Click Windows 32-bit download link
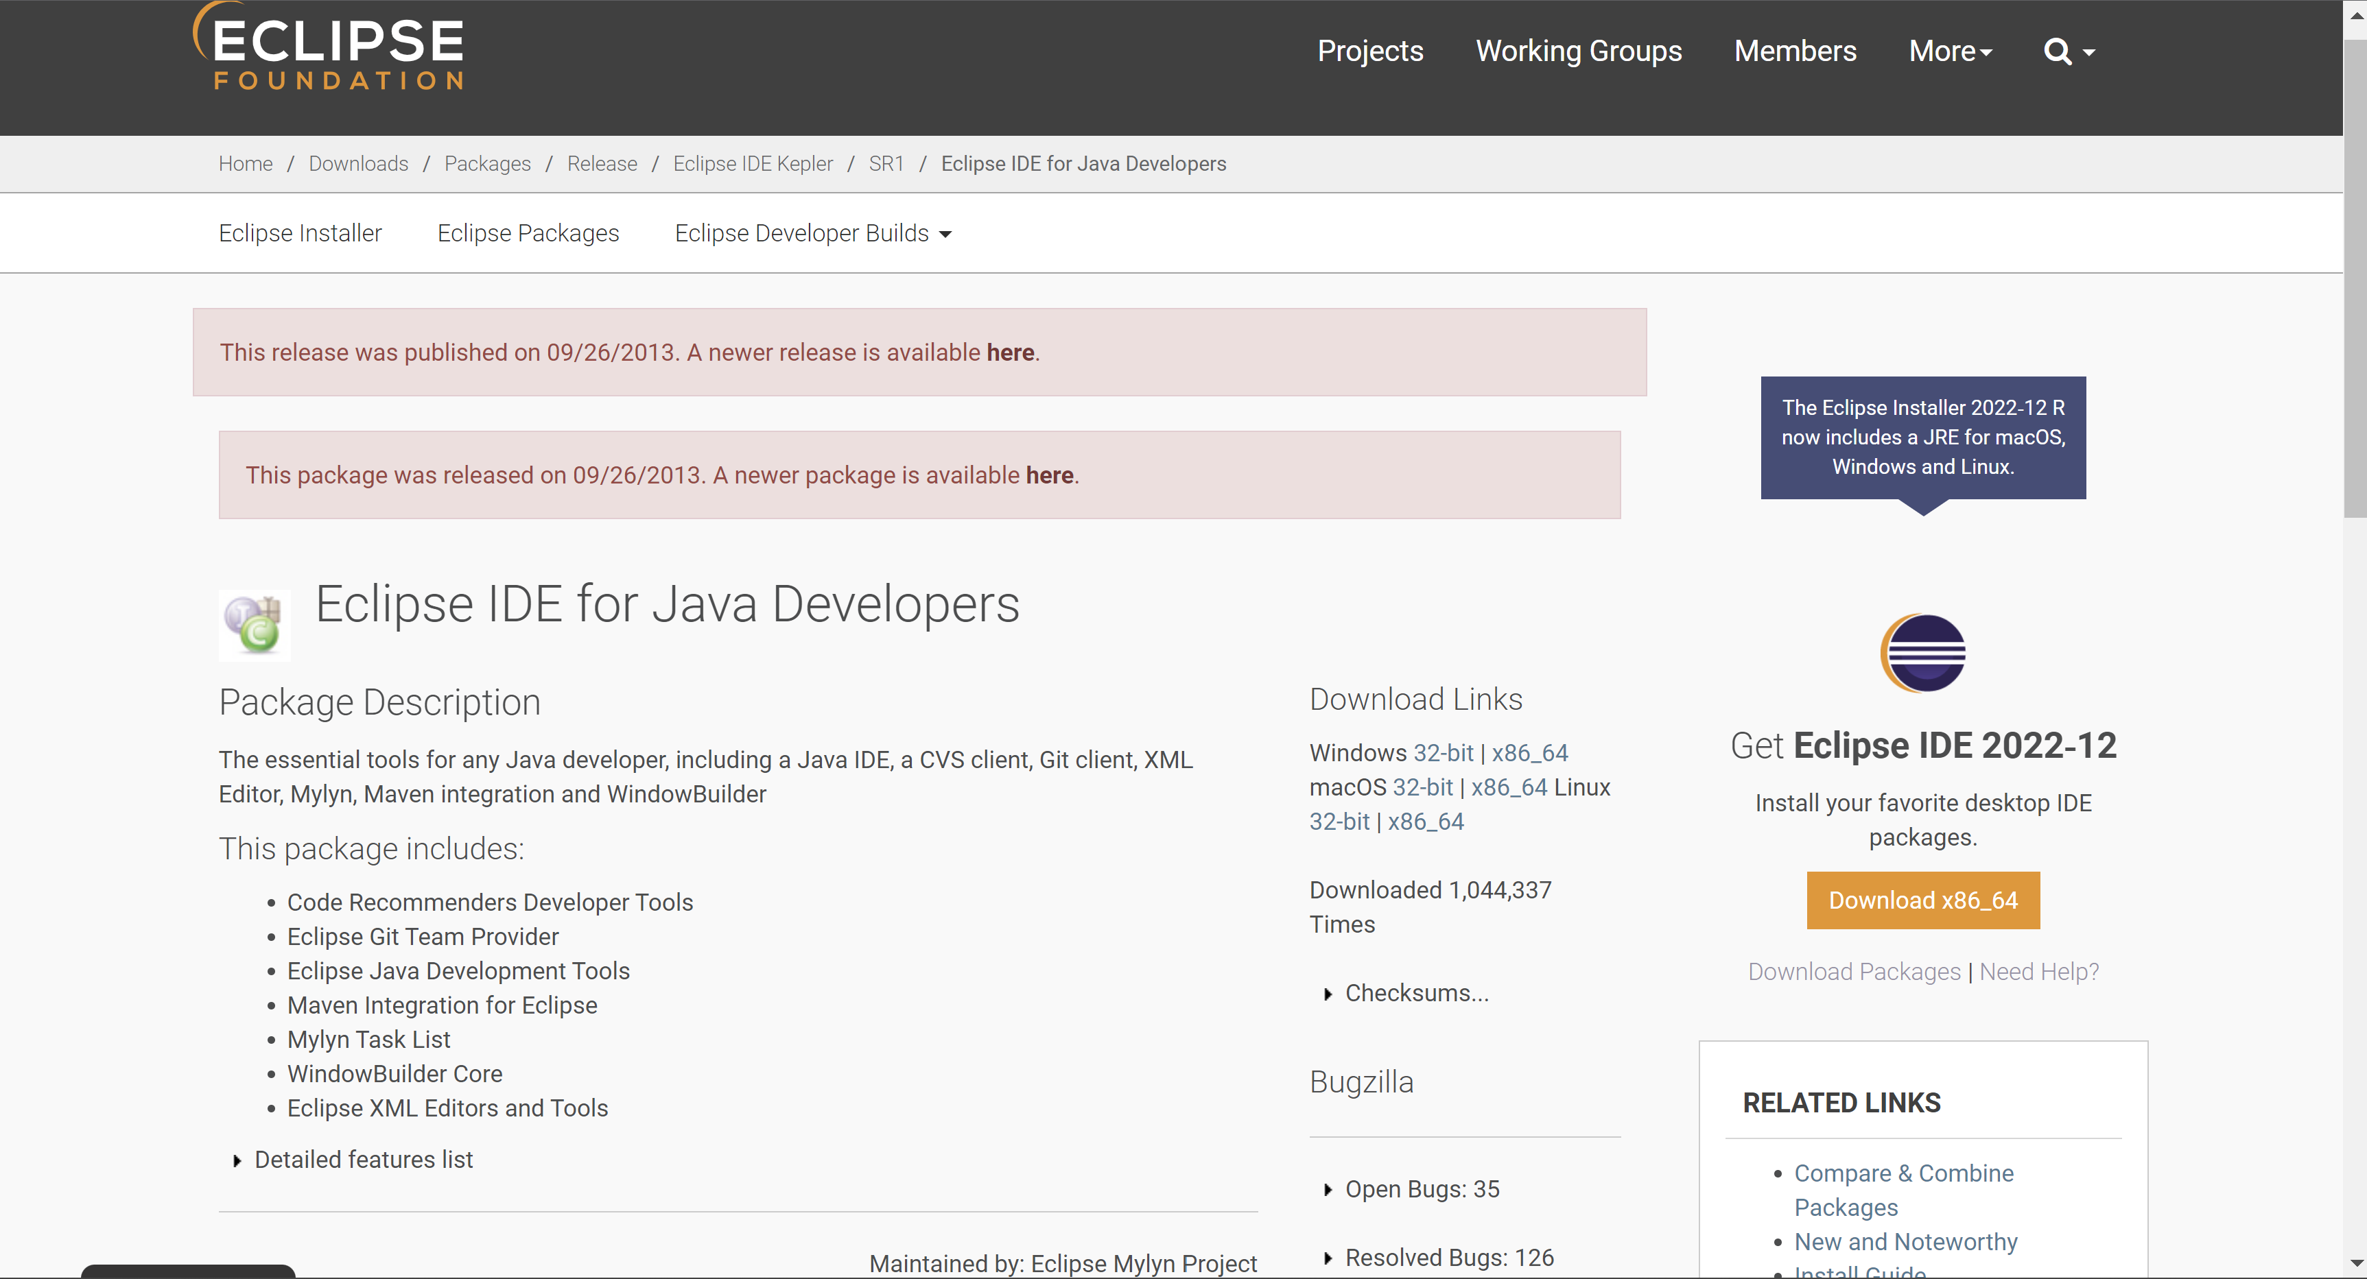The width and height of the screenshot is (2367, 1279). pyautogui.click(x=1443, y=753)
